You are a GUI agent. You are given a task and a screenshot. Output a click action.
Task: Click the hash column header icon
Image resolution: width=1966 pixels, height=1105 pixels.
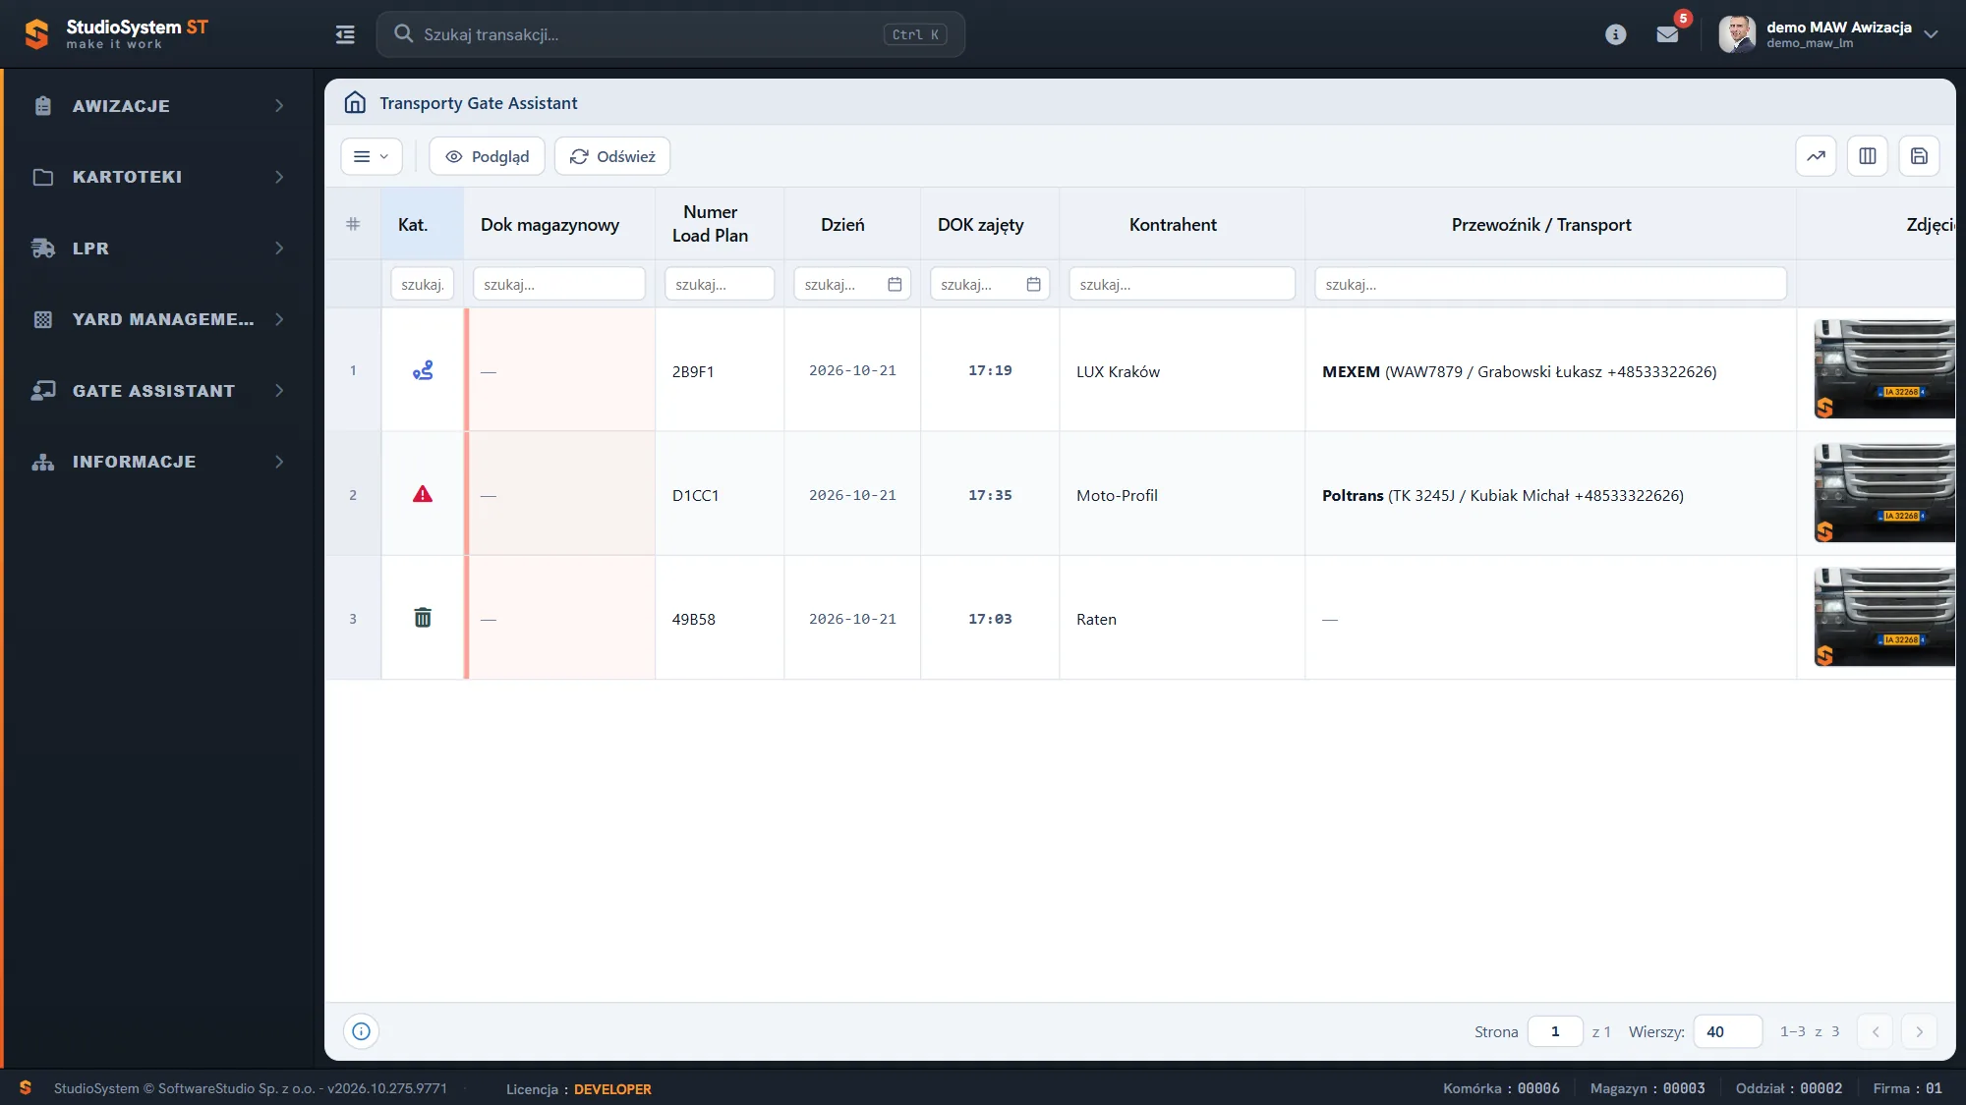(353, 224)
